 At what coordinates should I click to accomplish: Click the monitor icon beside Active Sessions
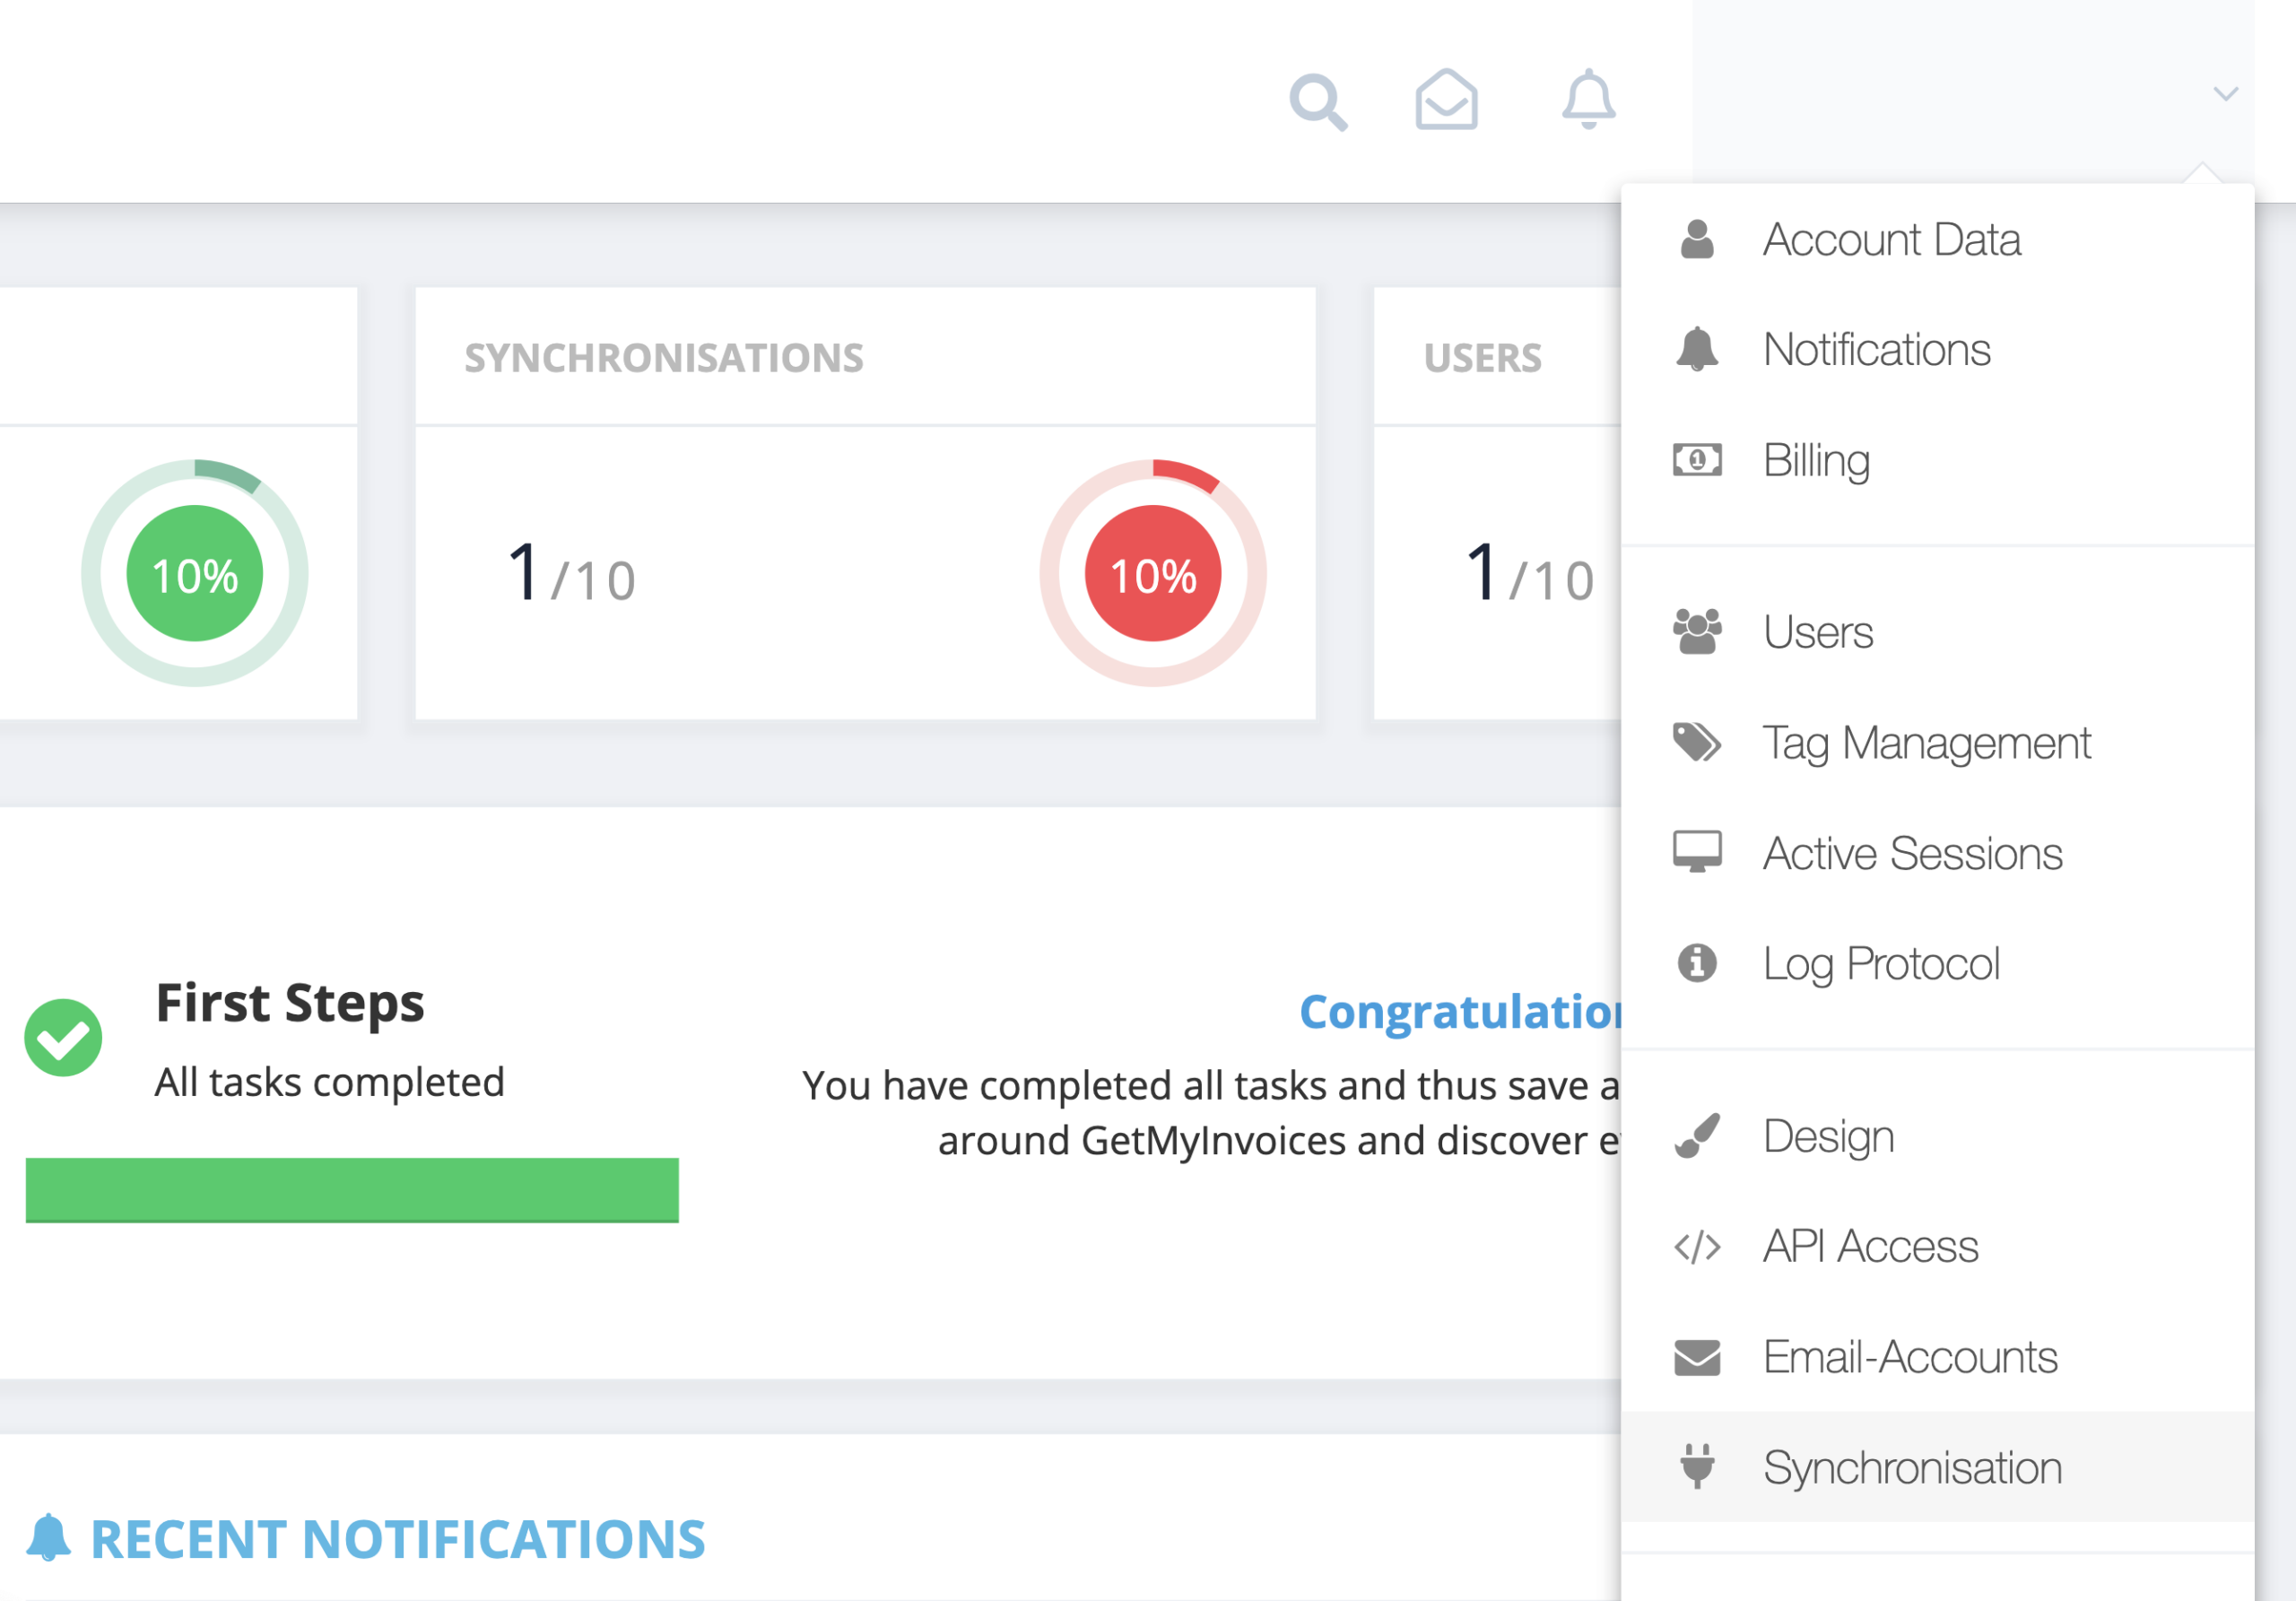(1697, 852)
